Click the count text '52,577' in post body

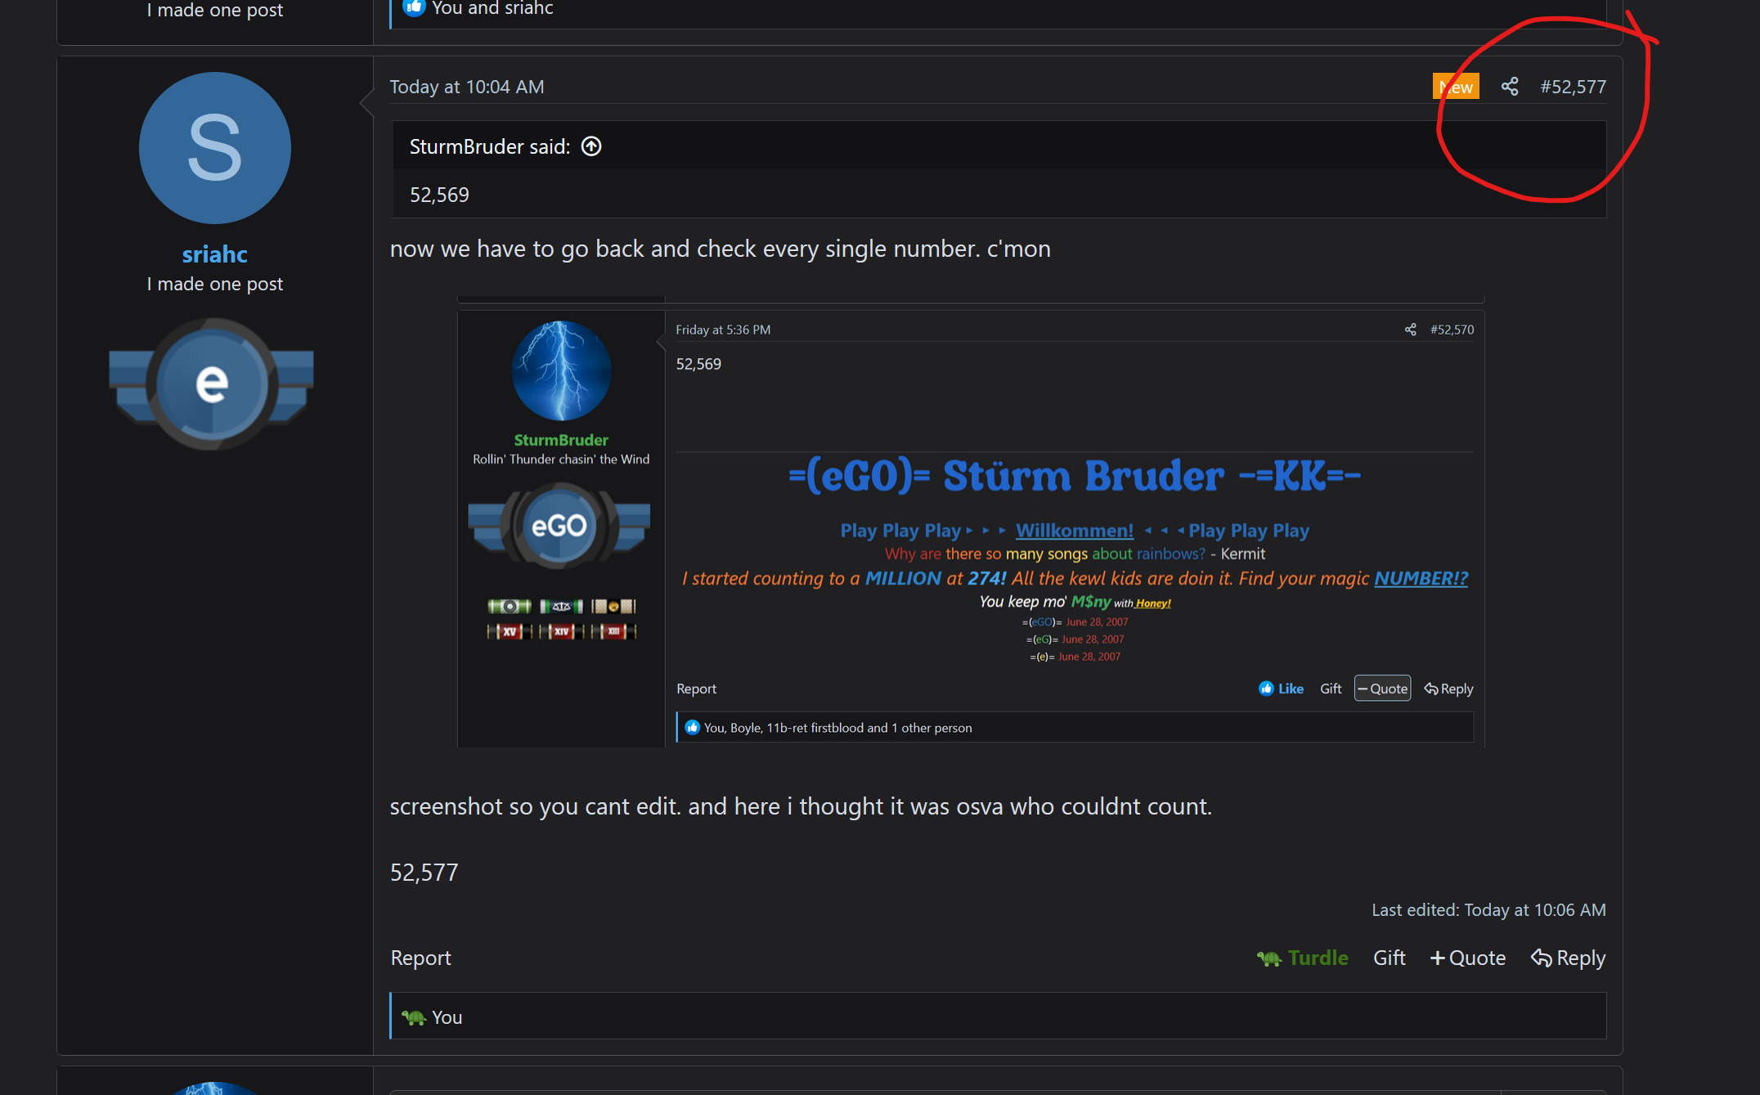[x=424, y=873]
